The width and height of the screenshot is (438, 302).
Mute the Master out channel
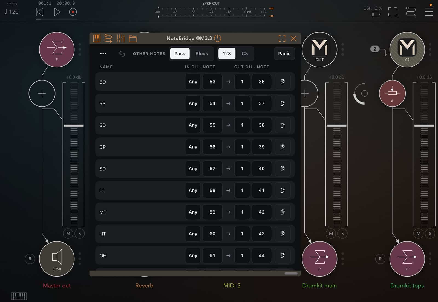[x=68, y=234]
